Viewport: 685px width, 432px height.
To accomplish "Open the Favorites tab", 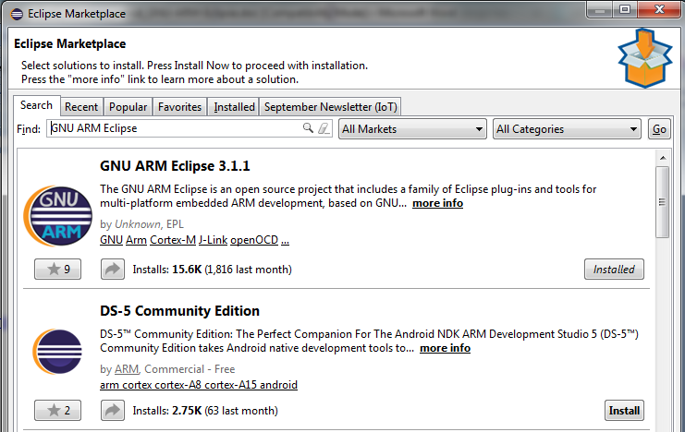I will pos(180,107).
